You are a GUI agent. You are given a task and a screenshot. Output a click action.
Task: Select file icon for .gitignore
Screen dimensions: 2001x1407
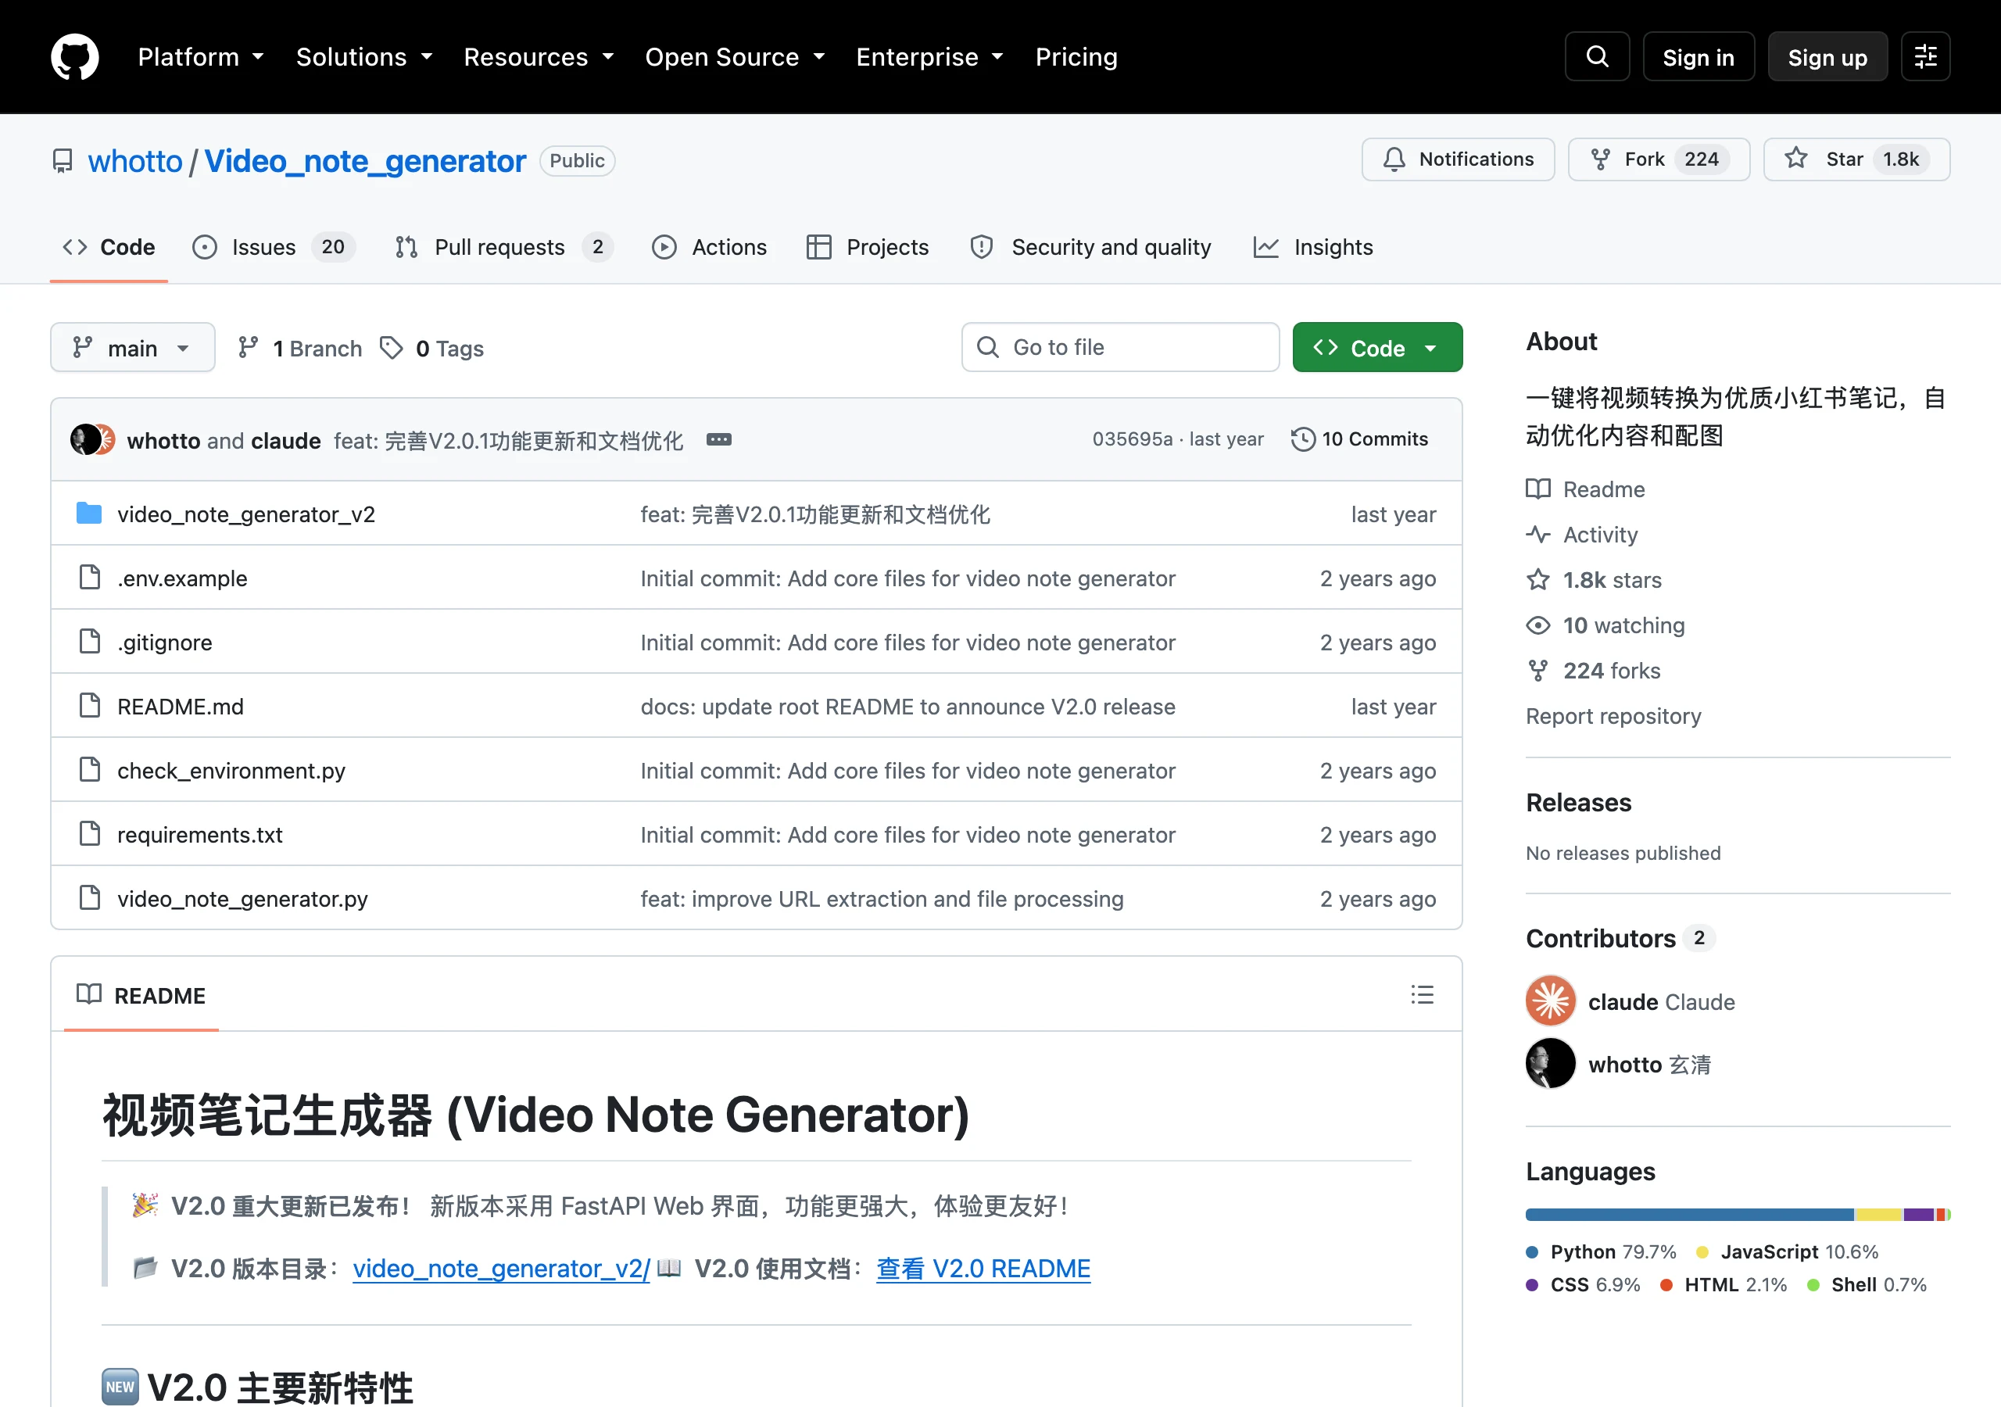click(90, 642)
